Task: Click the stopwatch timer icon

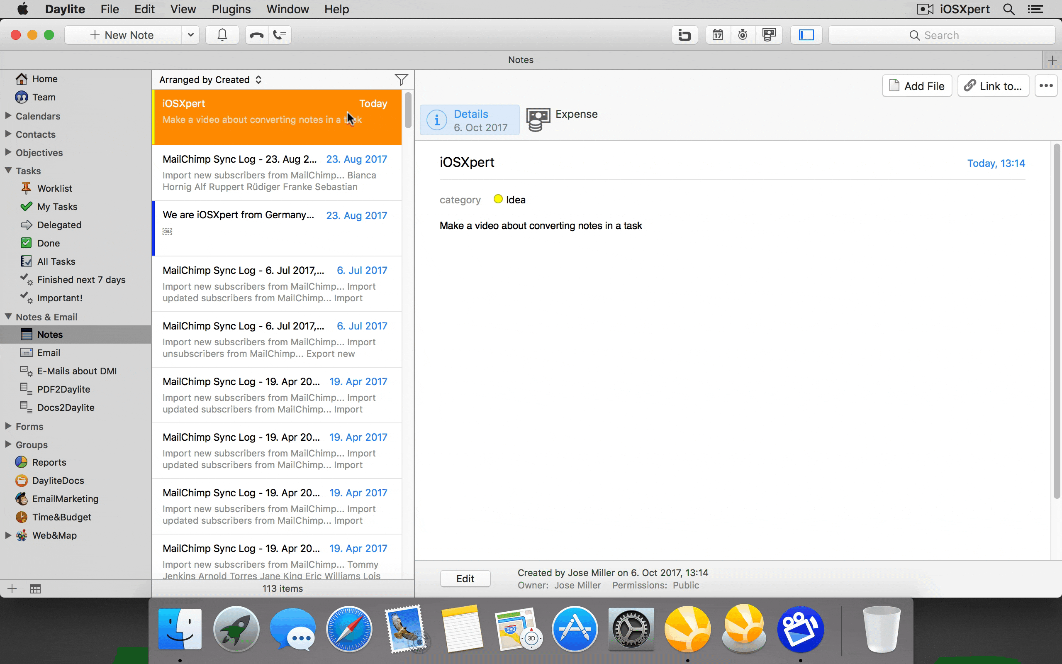Action: coord(743,35)
